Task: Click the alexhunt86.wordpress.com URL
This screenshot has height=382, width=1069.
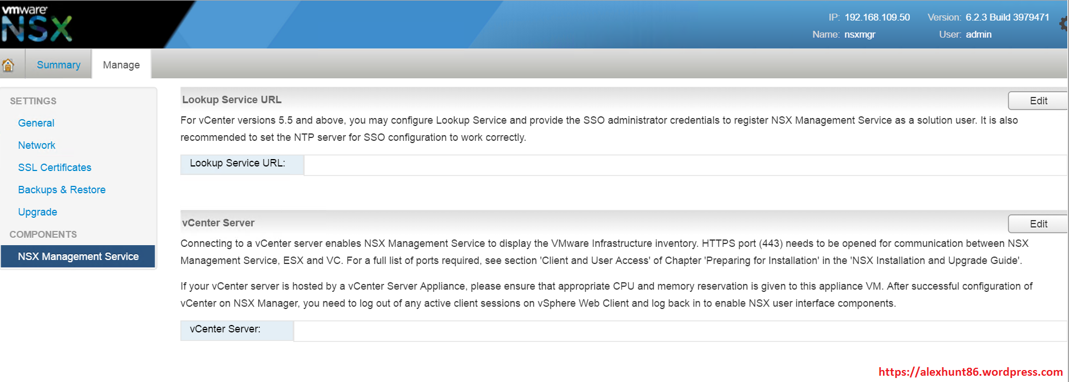Action: coord(970,372)
